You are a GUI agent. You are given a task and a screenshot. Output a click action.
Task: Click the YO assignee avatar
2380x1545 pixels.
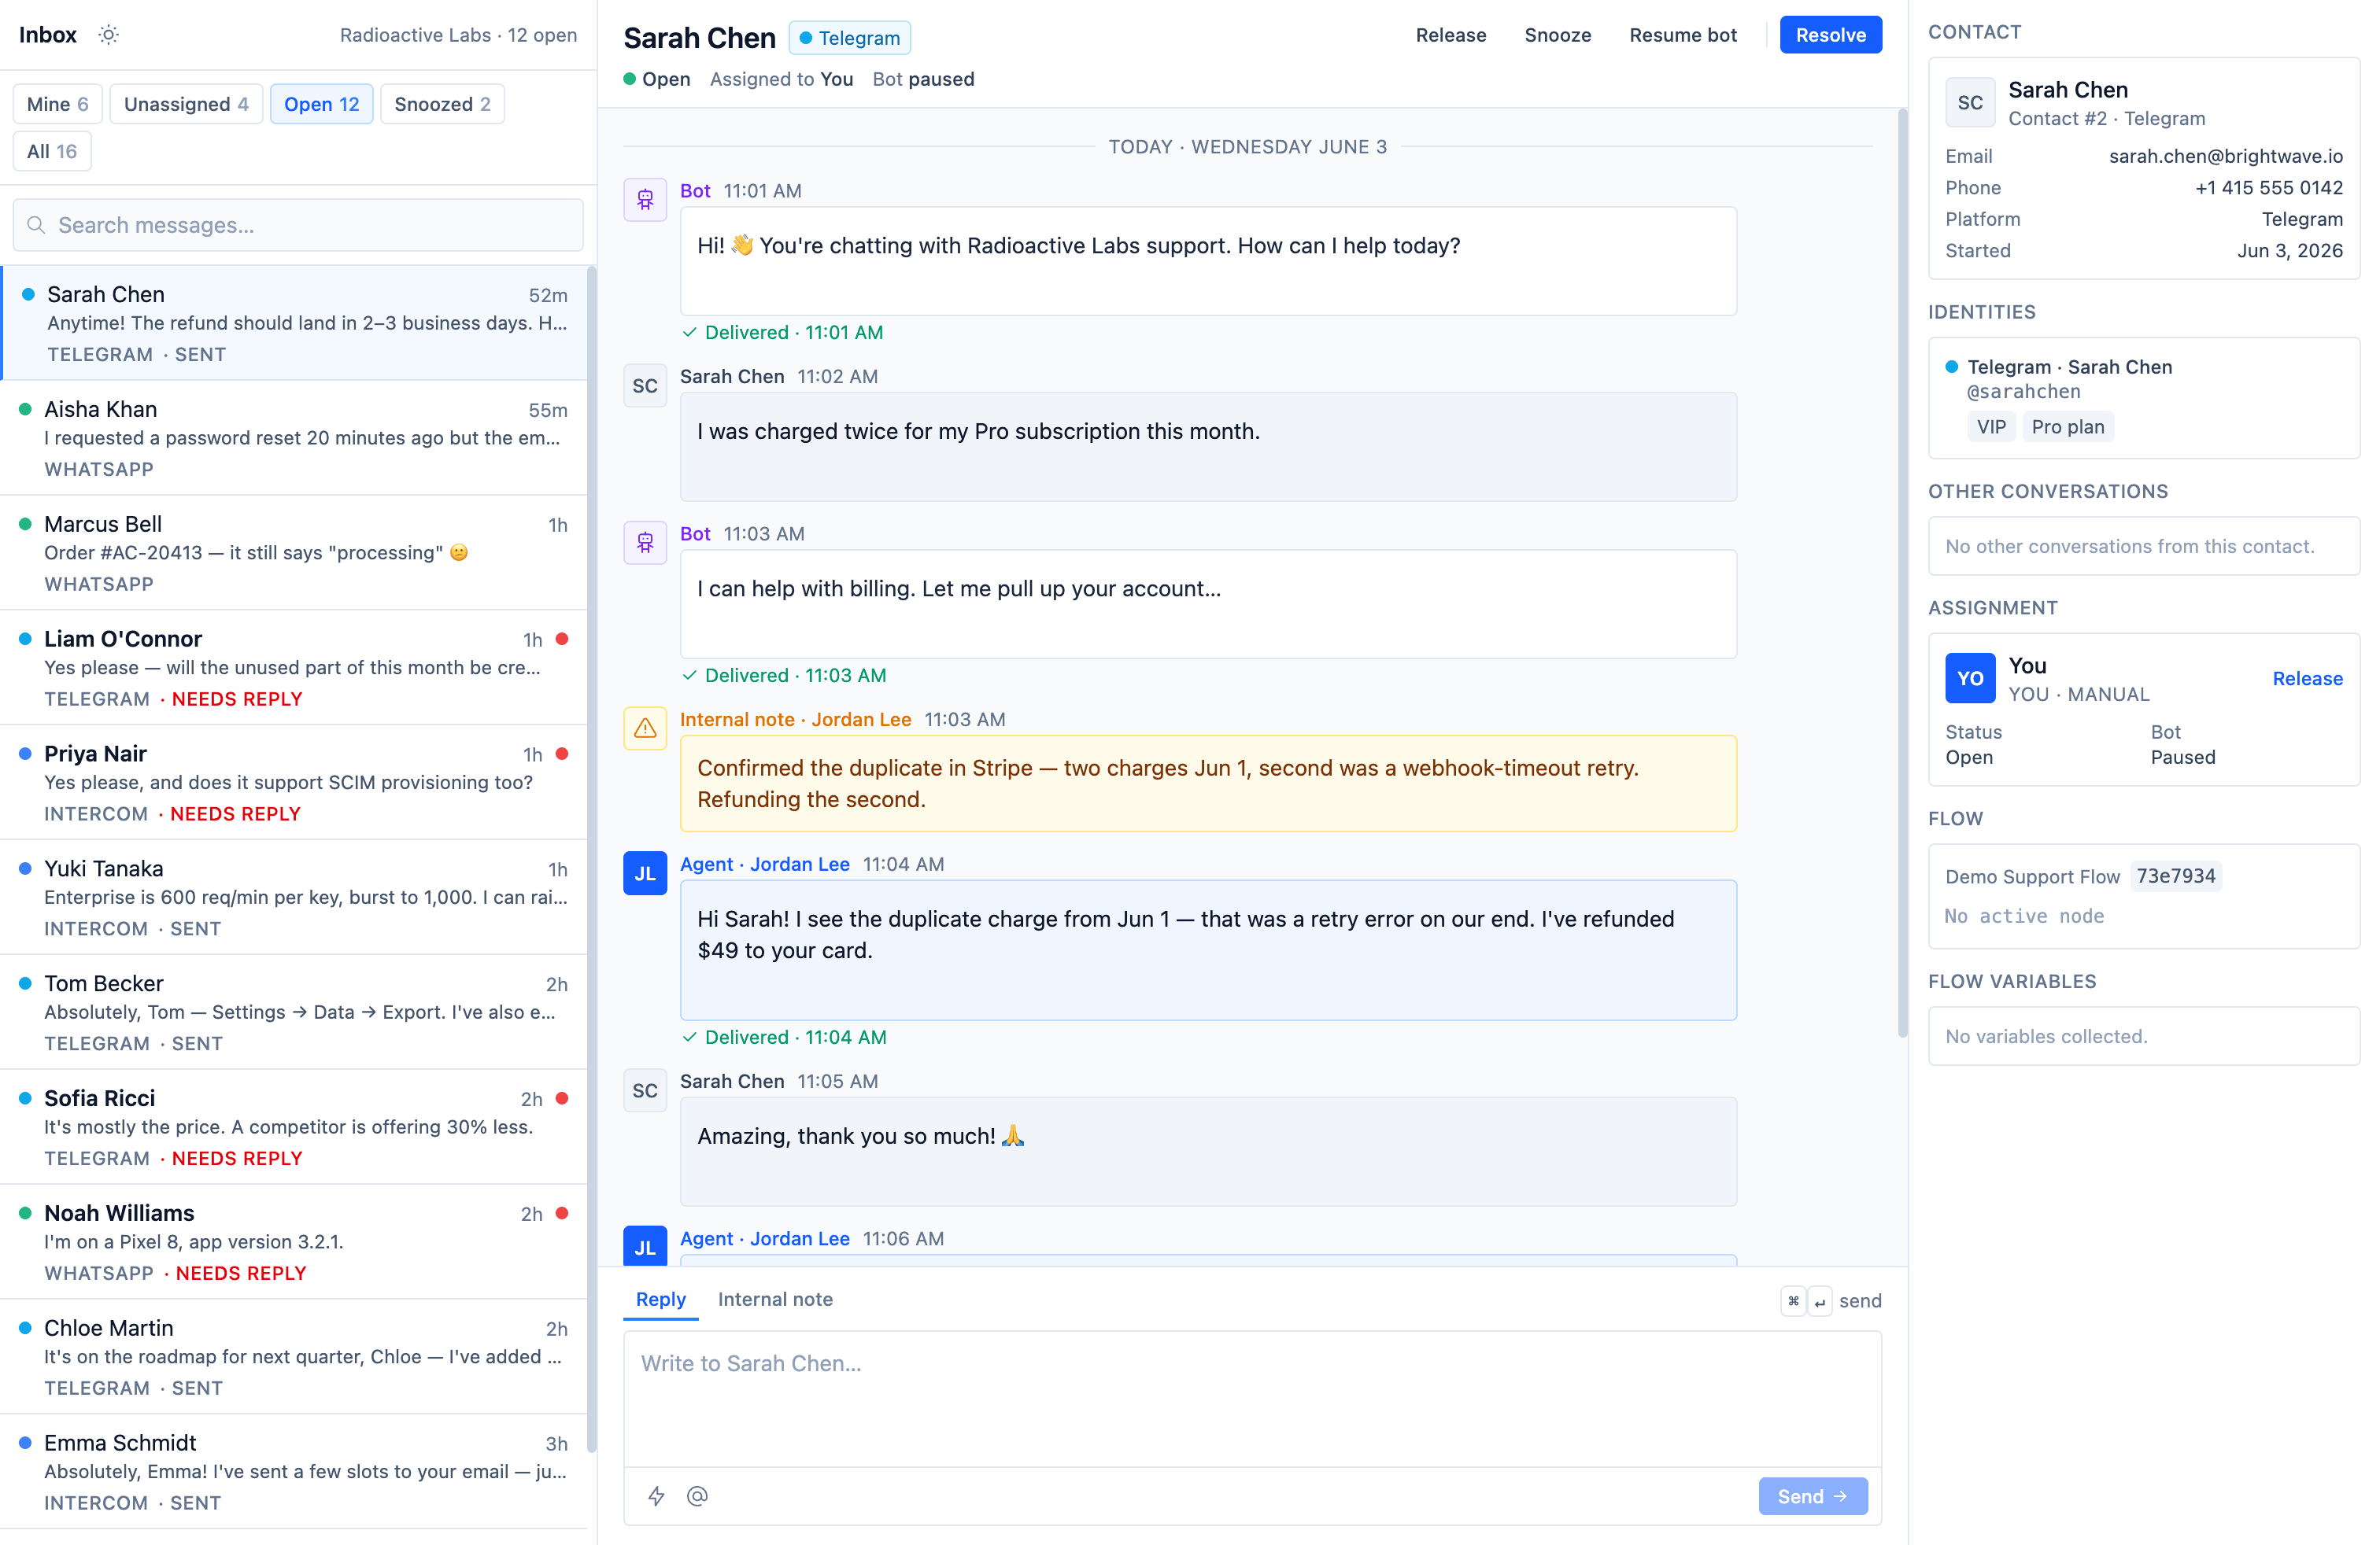pyautogui.click(x=1970, y=677)
